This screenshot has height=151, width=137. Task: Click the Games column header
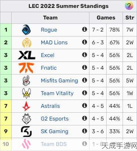point(106,18)
